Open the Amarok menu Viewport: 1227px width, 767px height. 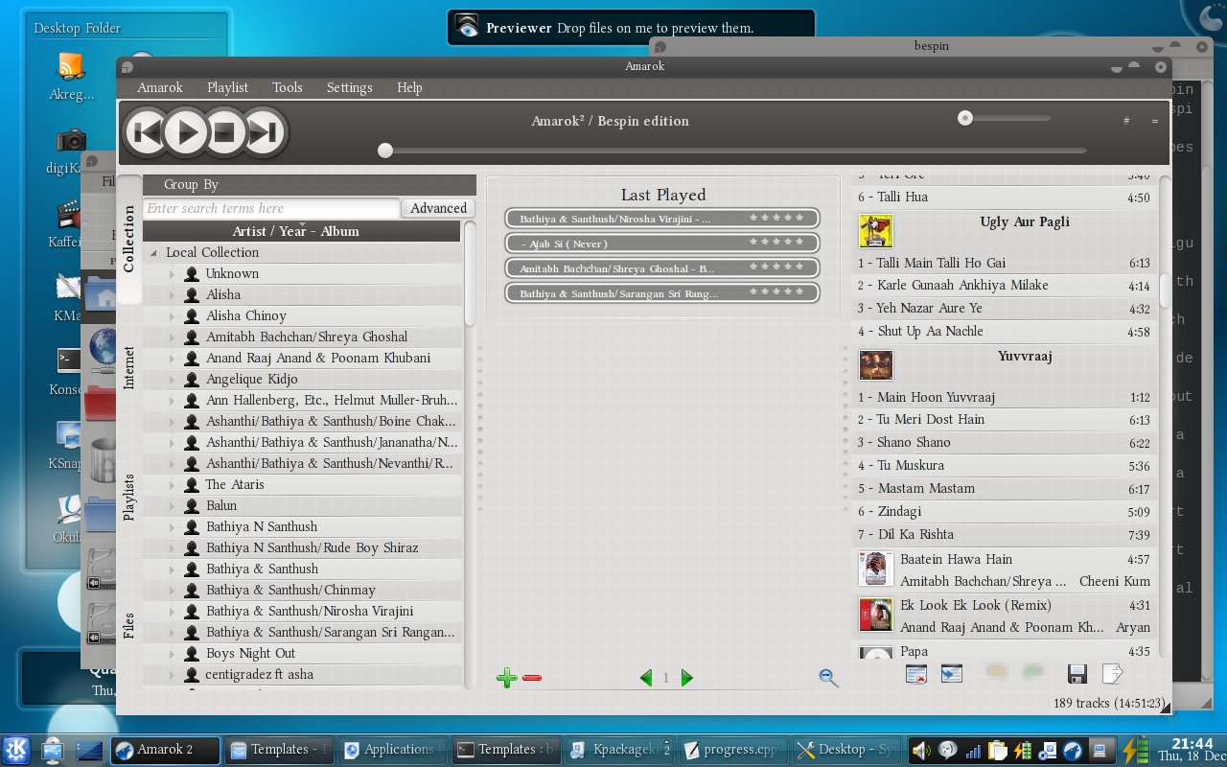pos(160,87)
